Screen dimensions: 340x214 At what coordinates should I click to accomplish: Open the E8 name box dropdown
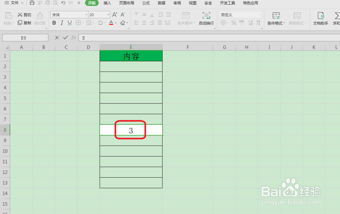(x=47, y=38)
